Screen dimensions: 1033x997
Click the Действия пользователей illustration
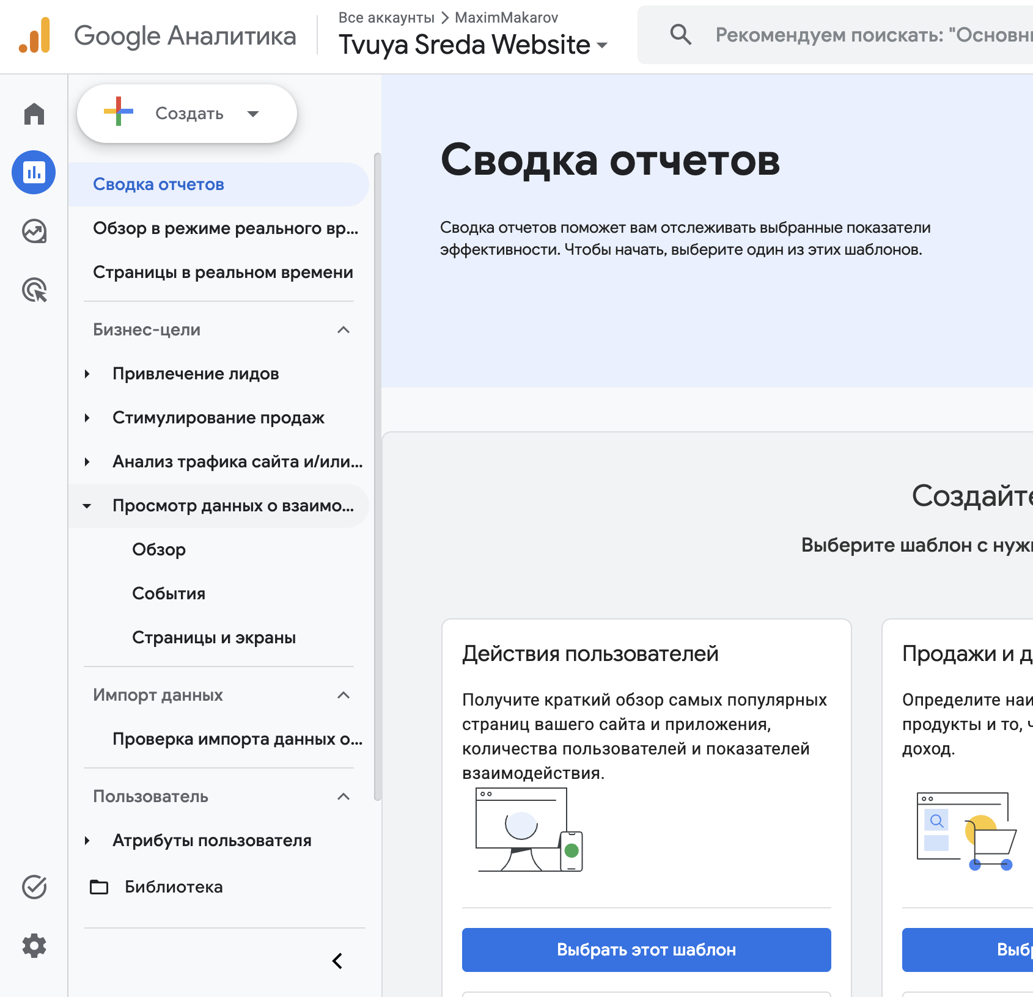tap(529, 830)
